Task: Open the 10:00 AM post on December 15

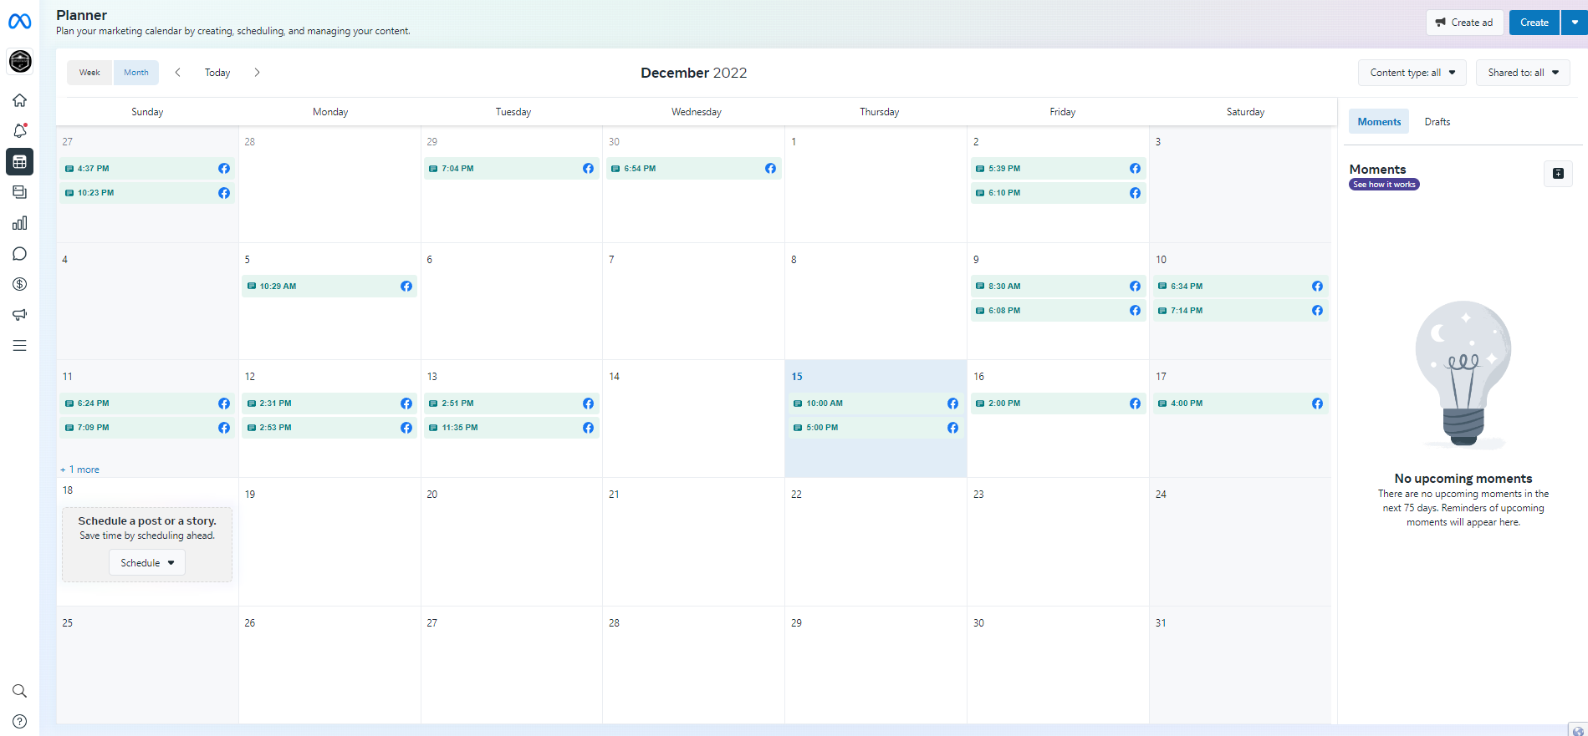Action: click(870, 404)
